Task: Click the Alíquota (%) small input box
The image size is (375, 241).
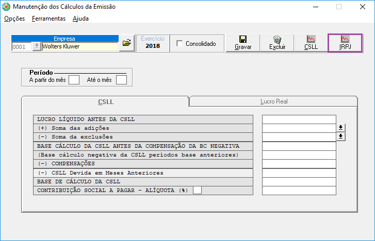Action: coord(198,191)
